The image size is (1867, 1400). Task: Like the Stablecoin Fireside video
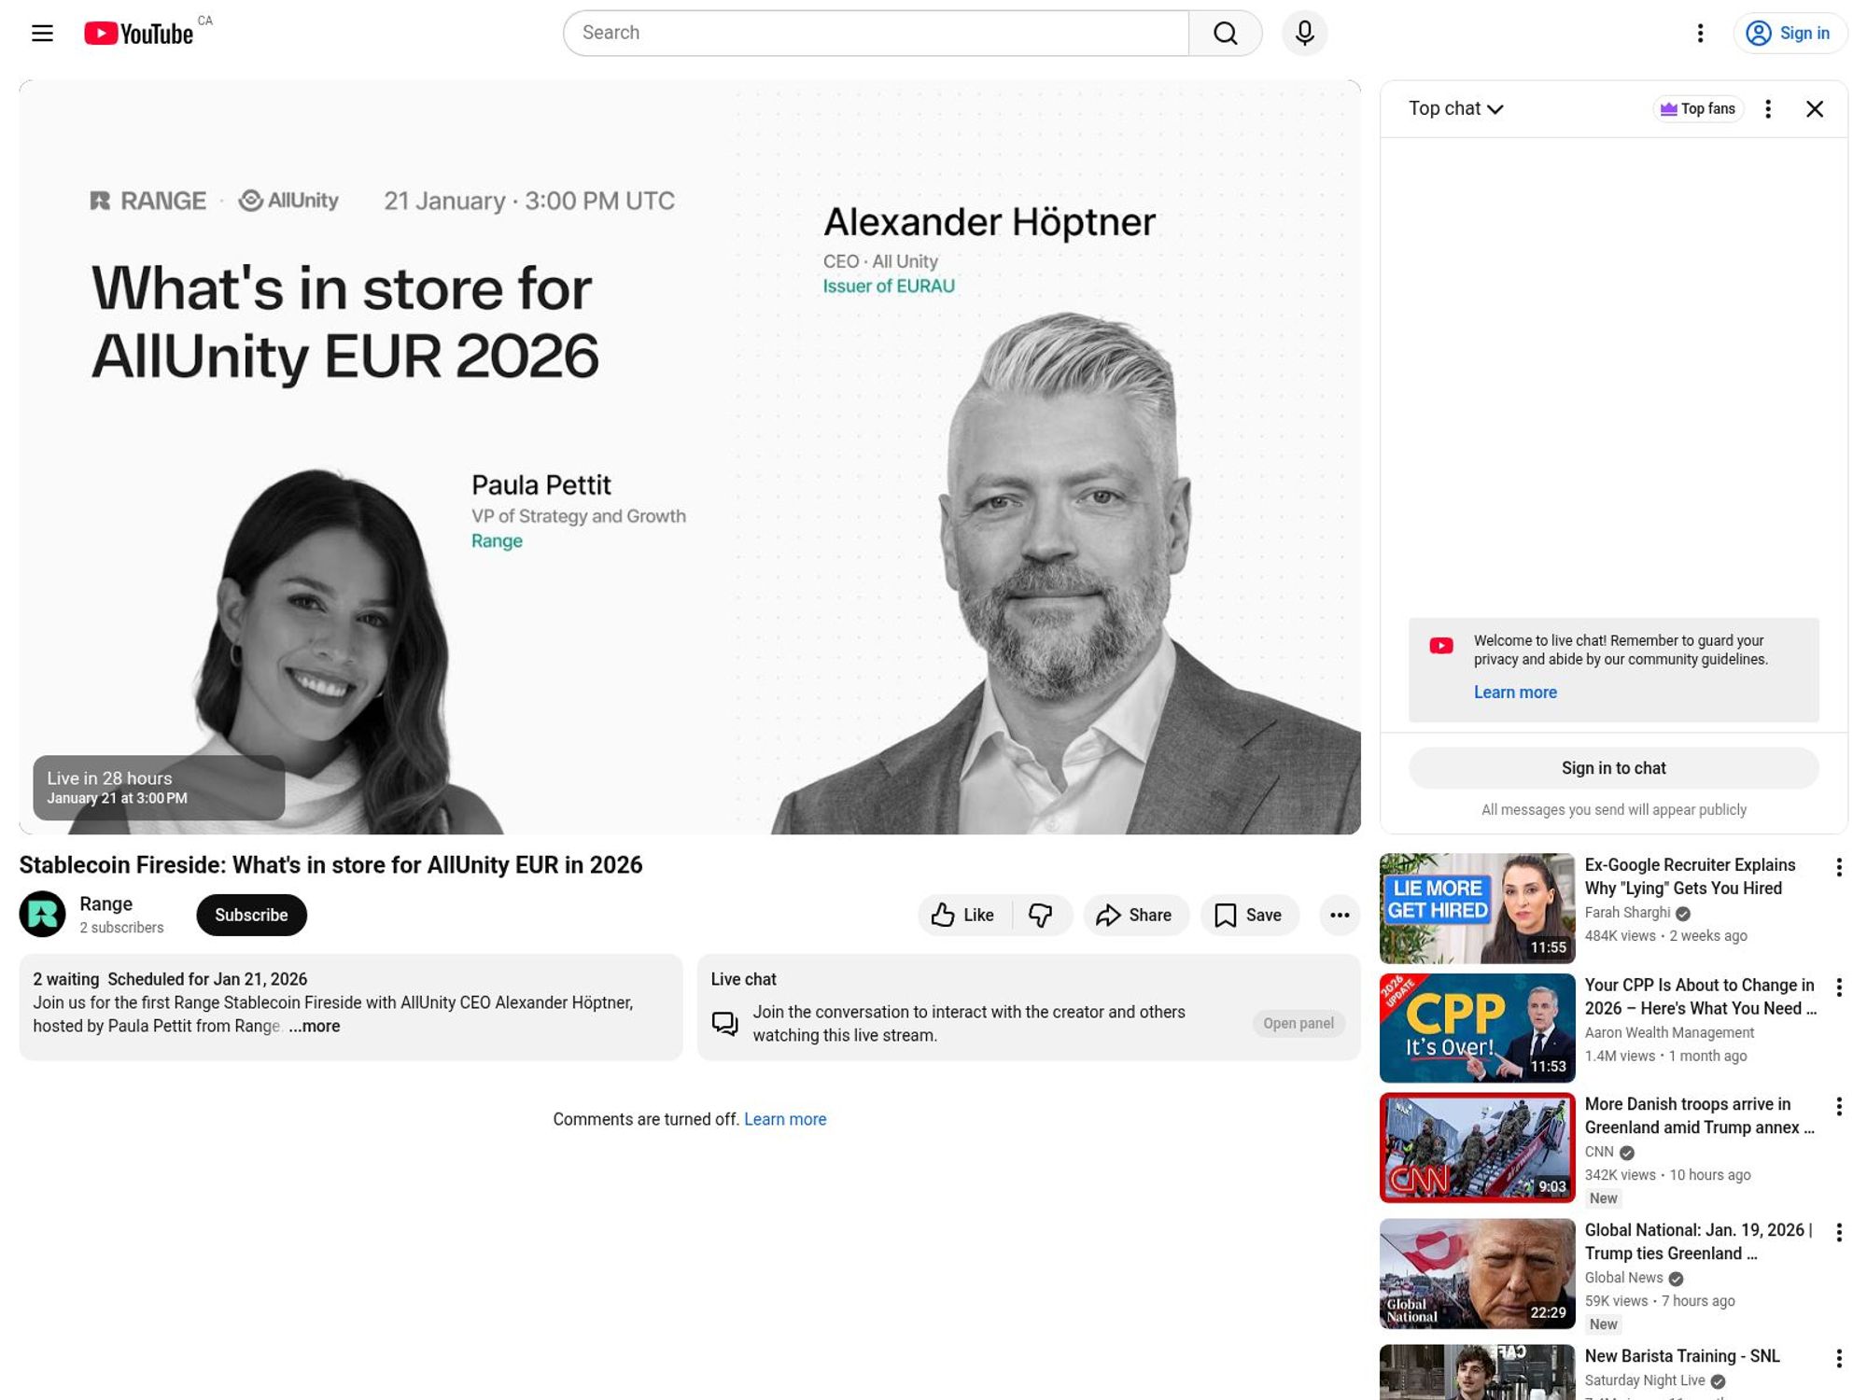point(963,915)
